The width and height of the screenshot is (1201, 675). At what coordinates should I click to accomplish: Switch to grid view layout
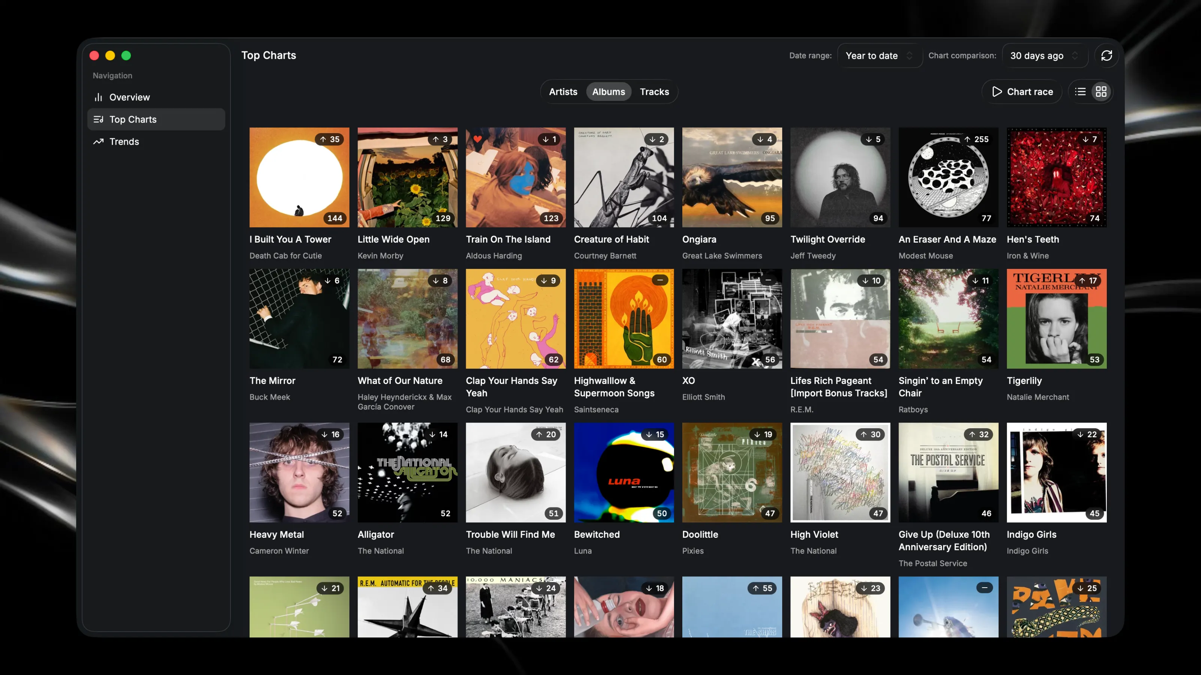(1101, 92)
